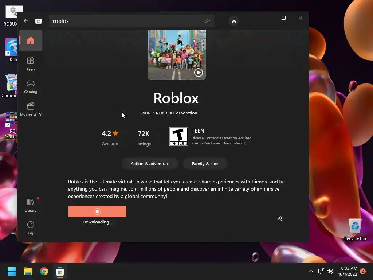
Task: Open clock and date at 8:35 AM
Action: coord(348,271)
